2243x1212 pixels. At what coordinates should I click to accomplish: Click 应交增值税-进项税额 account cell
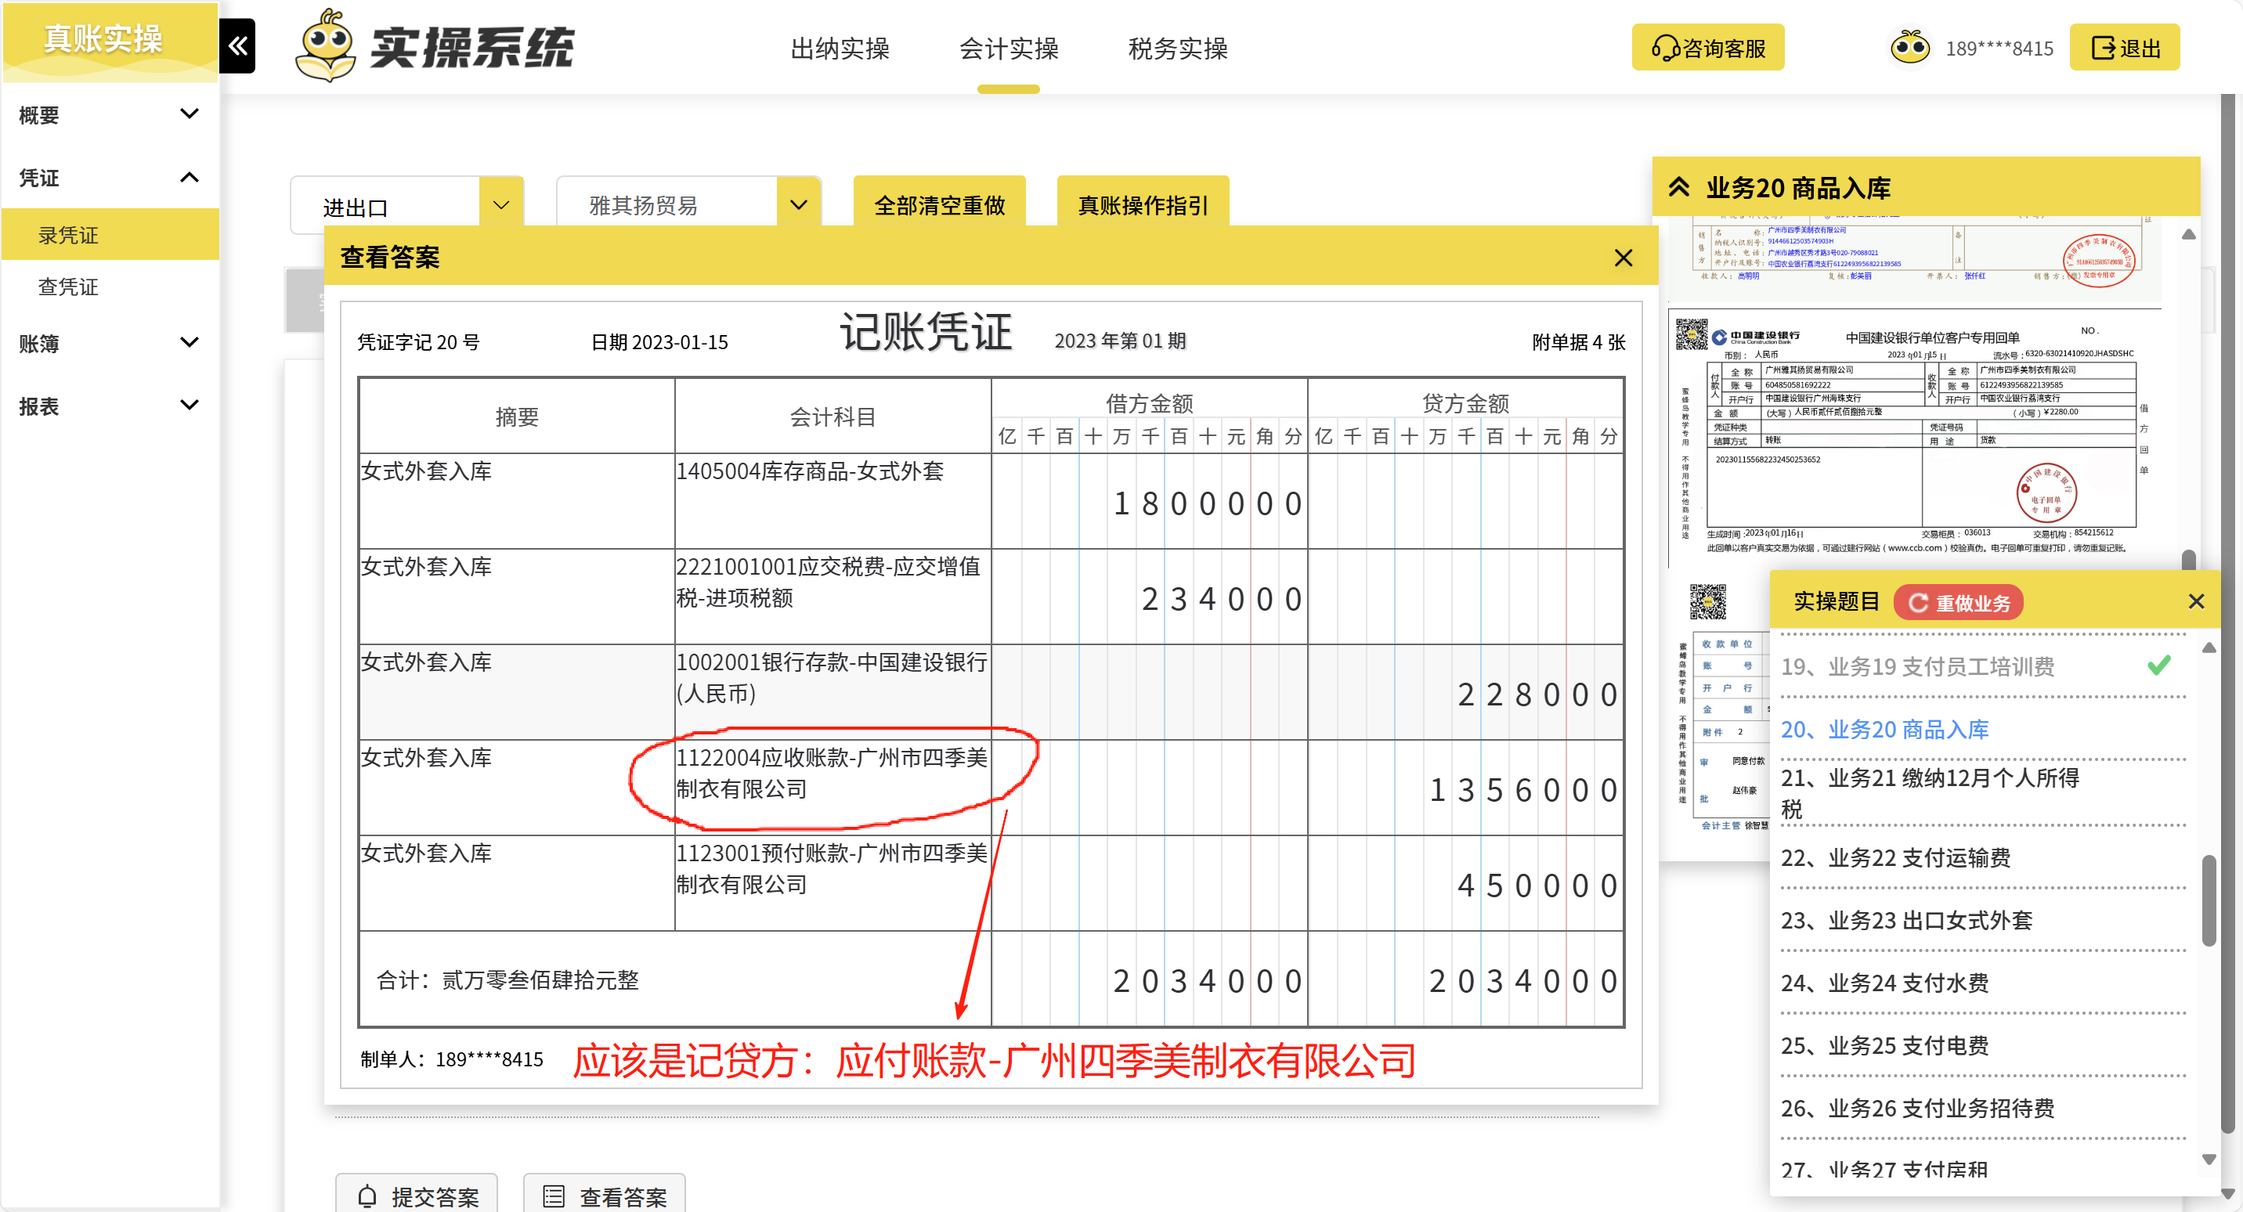point(833,597)
